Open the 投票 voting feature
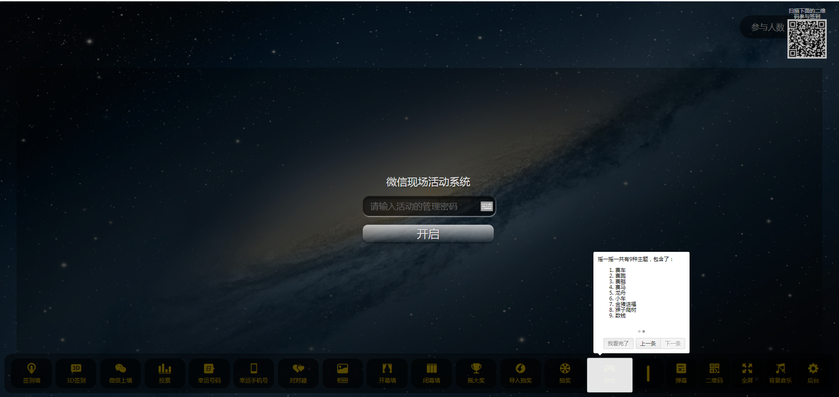839x397 pixels. point(165,373)
